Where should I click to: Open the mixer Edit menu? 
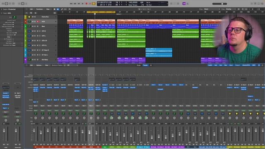[x=31, y=65]
